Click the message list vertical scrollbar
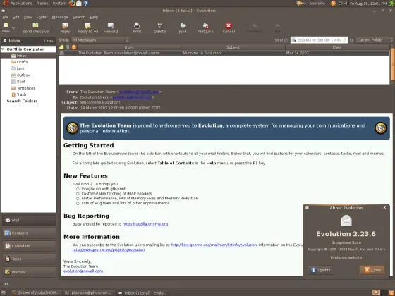This screenshot has height=296, width=395. click(x=392, y=64)
